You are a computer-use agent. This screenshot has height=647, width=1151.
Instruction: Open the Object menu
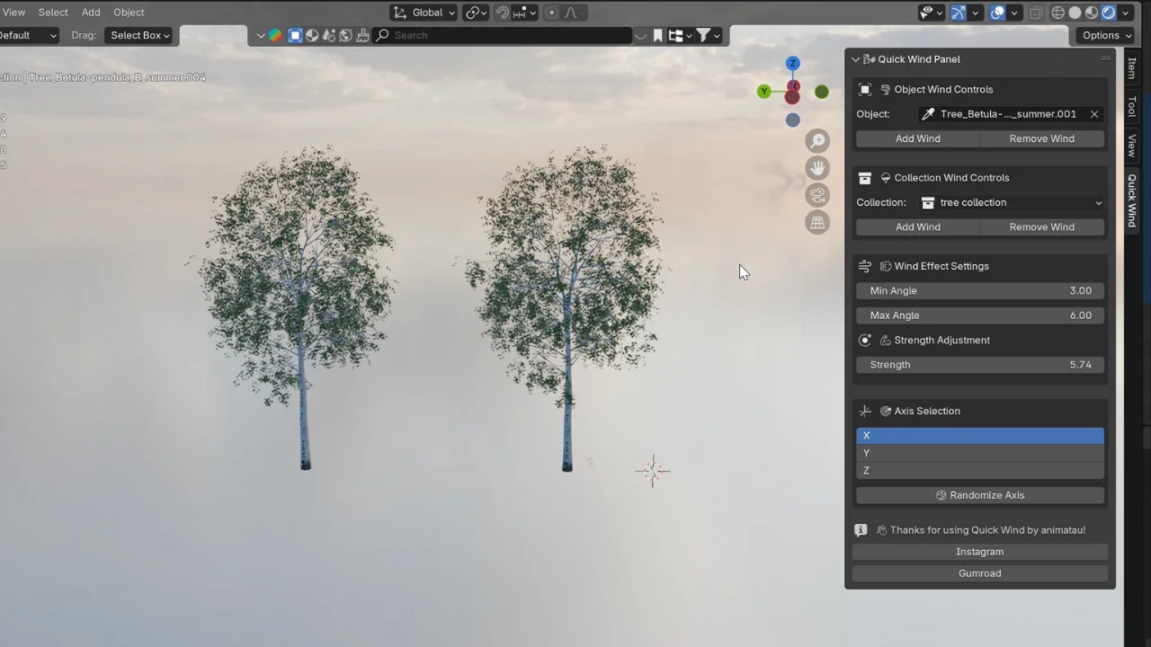(x=129, y=12)
